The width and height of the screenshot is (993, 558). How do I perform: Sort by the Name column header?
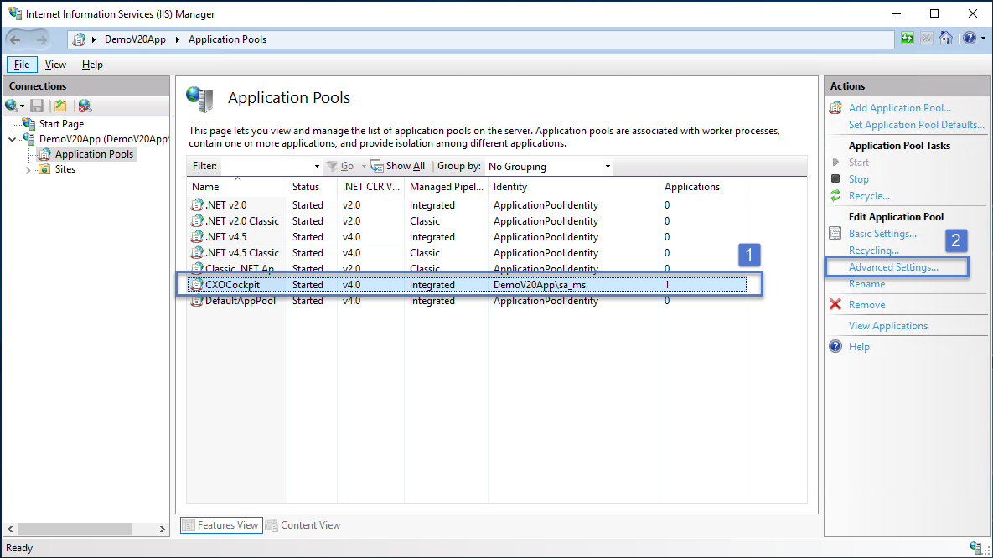point(236,187)
